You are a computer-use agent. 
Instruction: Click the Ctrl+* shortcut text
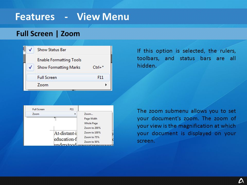98,67
